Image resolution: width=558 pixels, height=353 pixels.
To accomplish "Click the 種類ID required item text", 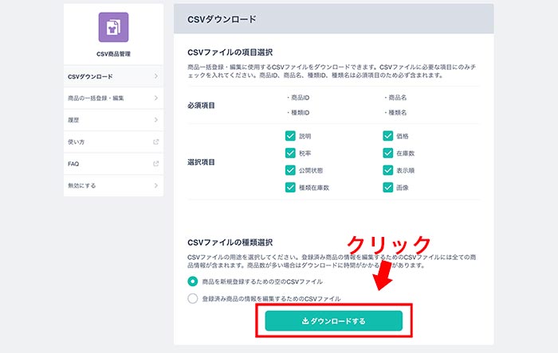I will tap(300, 112).
